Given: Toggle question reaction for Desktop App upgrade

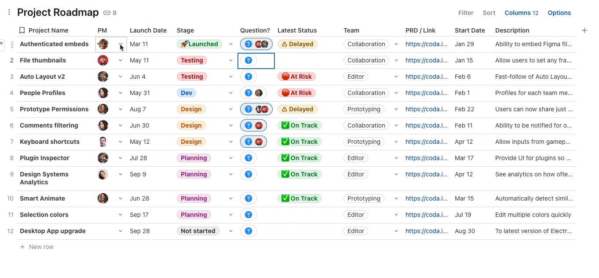Looking at the screenshot, I should pyautogui.click(x=248, y=231).
